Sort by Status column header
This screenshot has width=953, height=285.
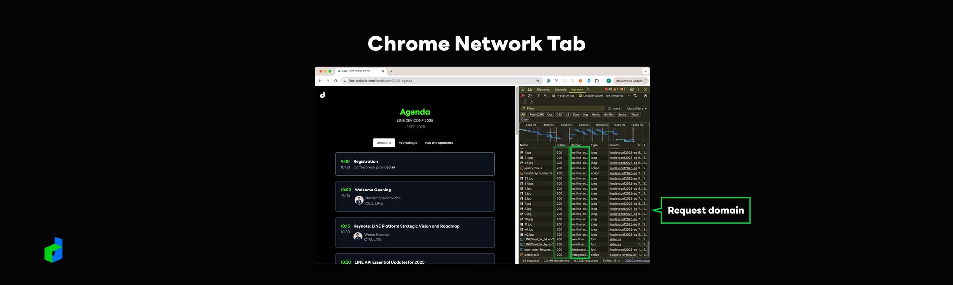pos(561,145)
